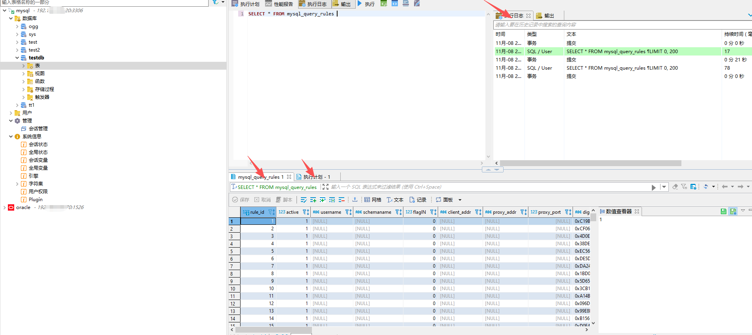The image size is (752, 335).
Task: Expand the test2 database node
Action: point(17,50)
